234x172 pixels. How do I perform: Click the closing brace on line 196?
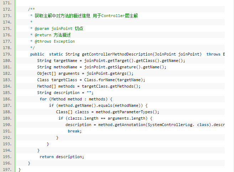29,163
